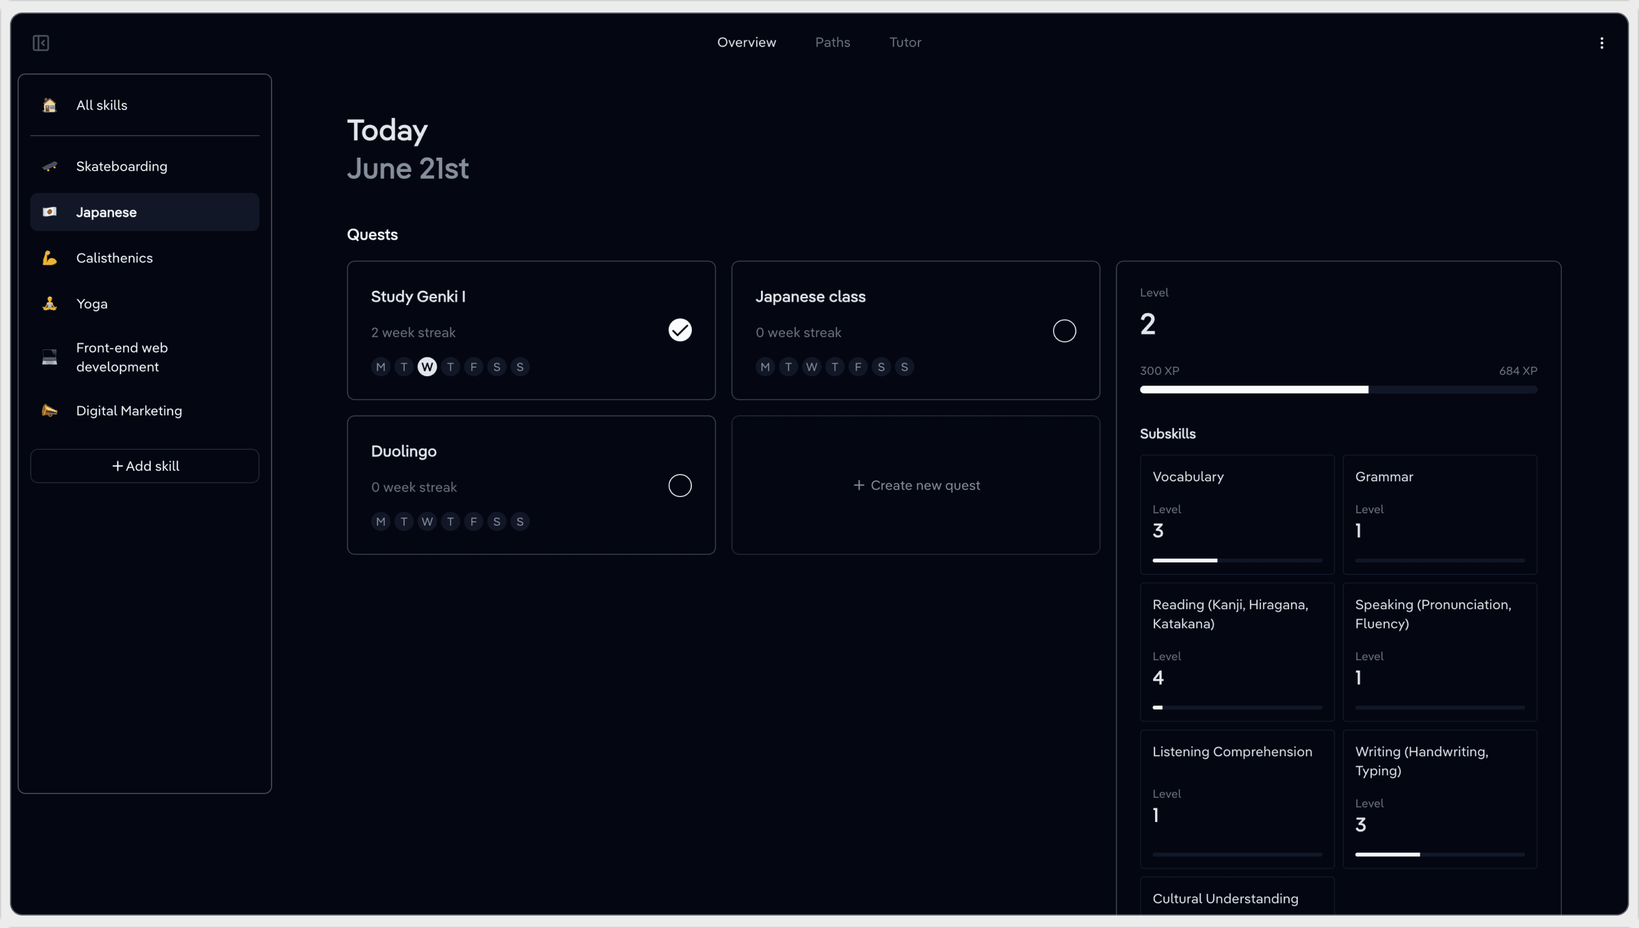The image size is (1639, 928).
Task: Open the Cultural Understanding card
Action: pyautogui.click(x=1237, y=897)
